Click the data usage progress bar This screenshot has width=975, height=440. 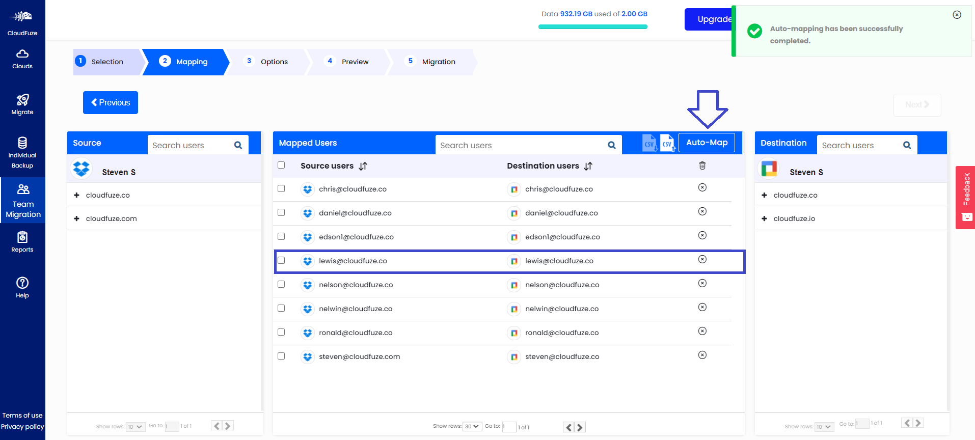tap(593, 27)
